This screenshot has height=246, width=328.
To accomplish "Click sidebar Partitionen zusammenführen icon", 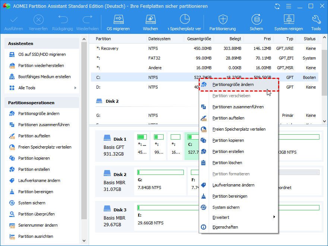I will (12, 125).
